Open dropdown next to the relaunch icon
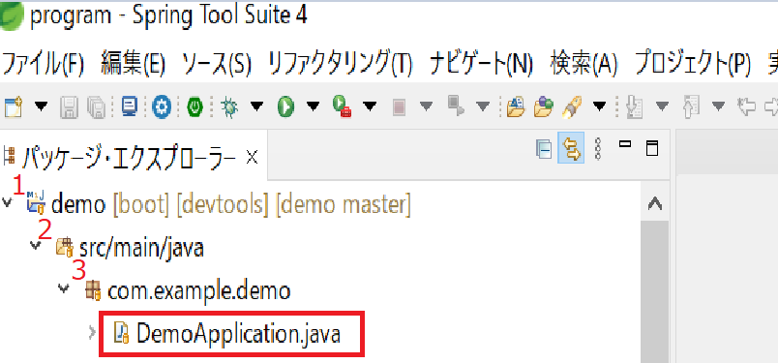The height and width of the screenshot is (363, 778). [x=483, y=106]
